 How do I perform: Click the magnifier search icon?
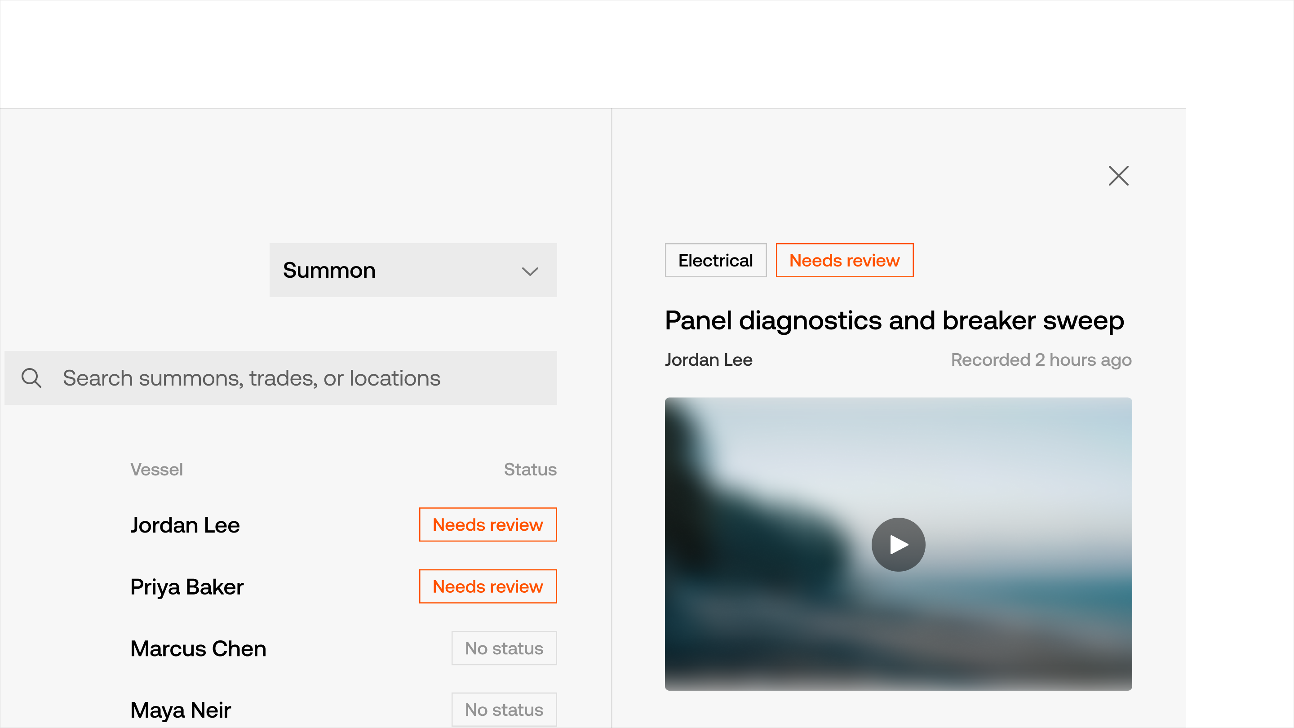click(x=31, y=378)
